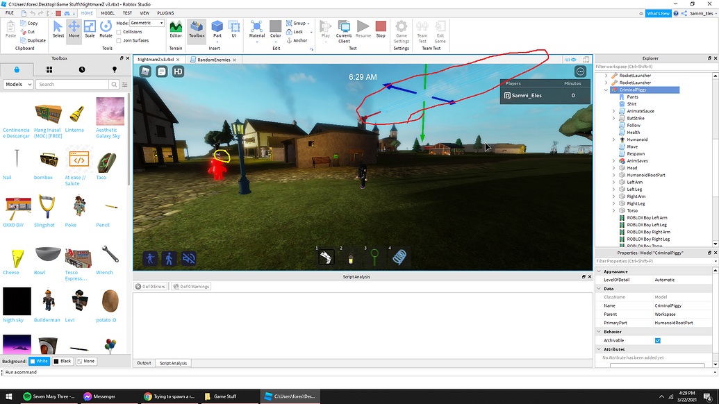Activate the Select tool
Image resolution: width=719 pixels, height=404 pixels.
58,30
